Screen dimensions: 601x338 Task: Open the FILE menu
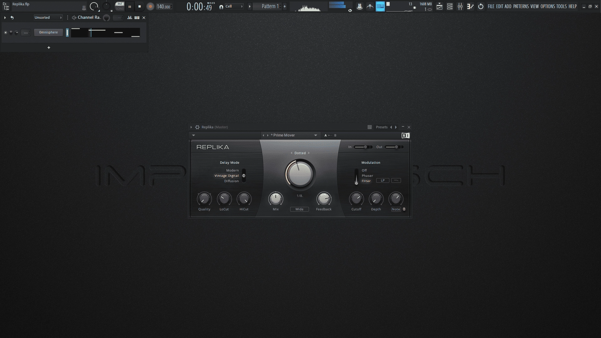tap(491, 6)
